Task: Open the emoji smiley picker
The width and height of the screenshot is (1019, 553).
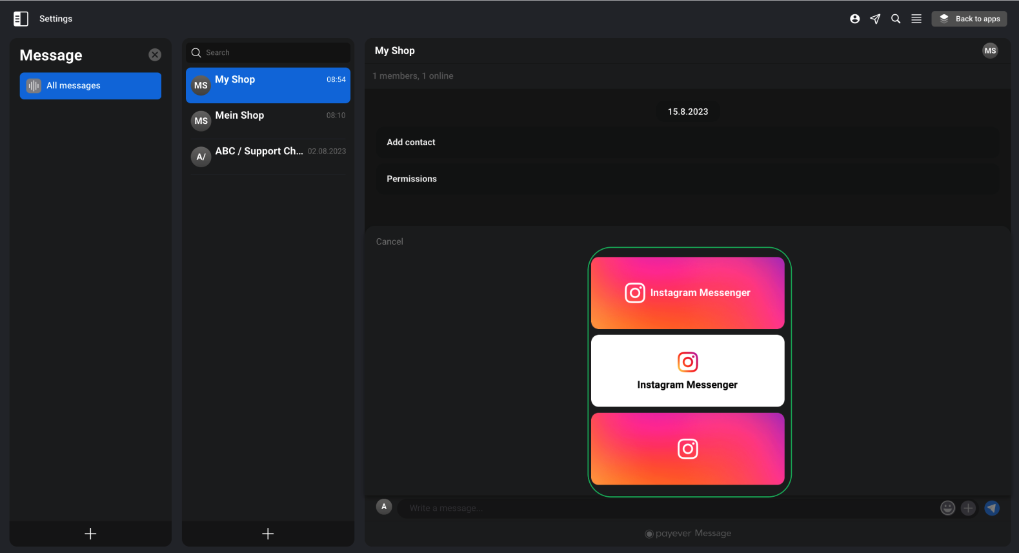Action: [947, 508]
